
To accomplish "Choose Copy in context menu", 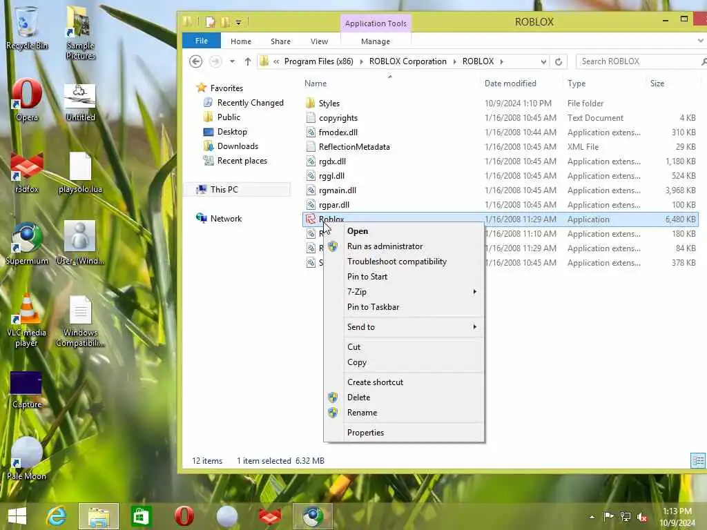I will pyautogui.click(x=404, y=362).
